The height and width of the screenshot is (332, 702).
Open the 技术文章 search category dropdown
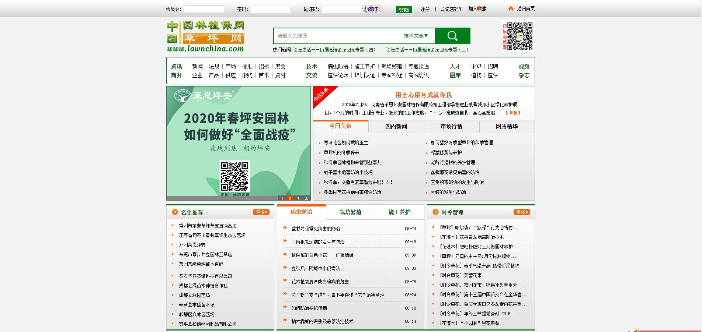coord(416,36)
